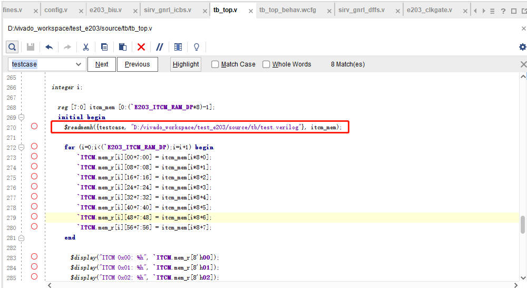Collapse the initial begin block at line 269
This screenshot has height=288, width=527.
pyautogui.click(x=22, y=118)
